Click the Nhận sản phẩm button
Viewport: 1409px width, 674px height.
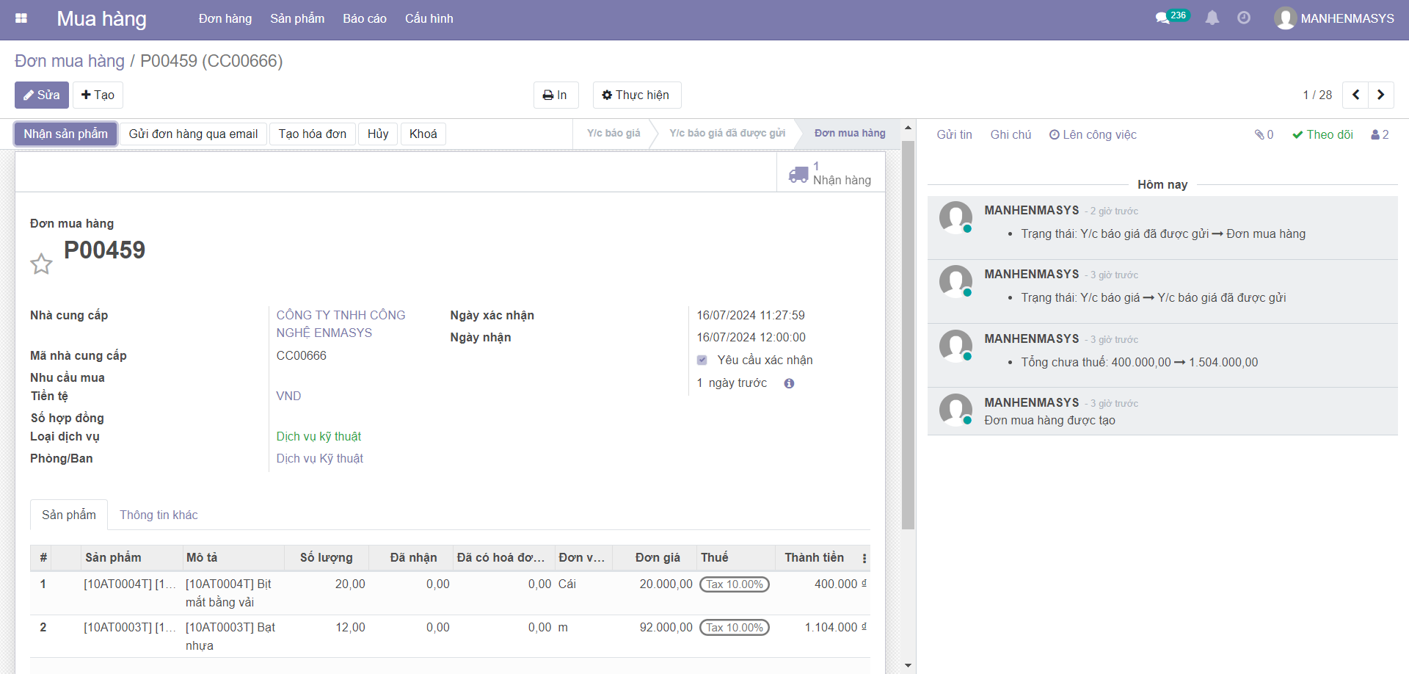click(65, 134)
